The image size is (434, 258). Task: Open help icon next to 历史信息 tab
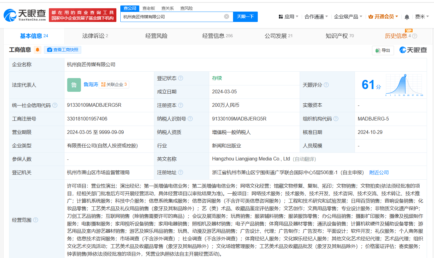[x=414, y=36]
